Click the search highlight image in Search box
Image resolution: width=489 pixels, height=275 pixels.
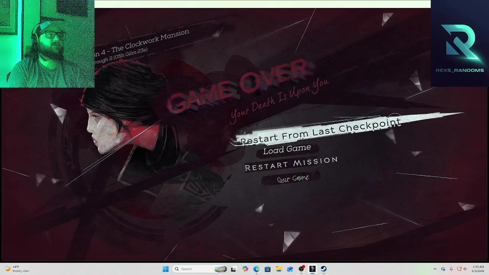(x=220, y=269)
